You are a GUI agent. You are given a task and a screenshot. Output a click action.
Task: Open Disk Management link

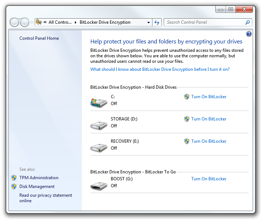click(37, 187)
